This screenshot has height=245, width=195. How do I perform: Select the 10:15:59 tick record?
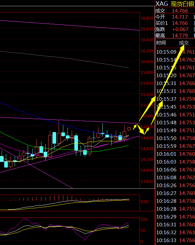[x=175, y=146]
